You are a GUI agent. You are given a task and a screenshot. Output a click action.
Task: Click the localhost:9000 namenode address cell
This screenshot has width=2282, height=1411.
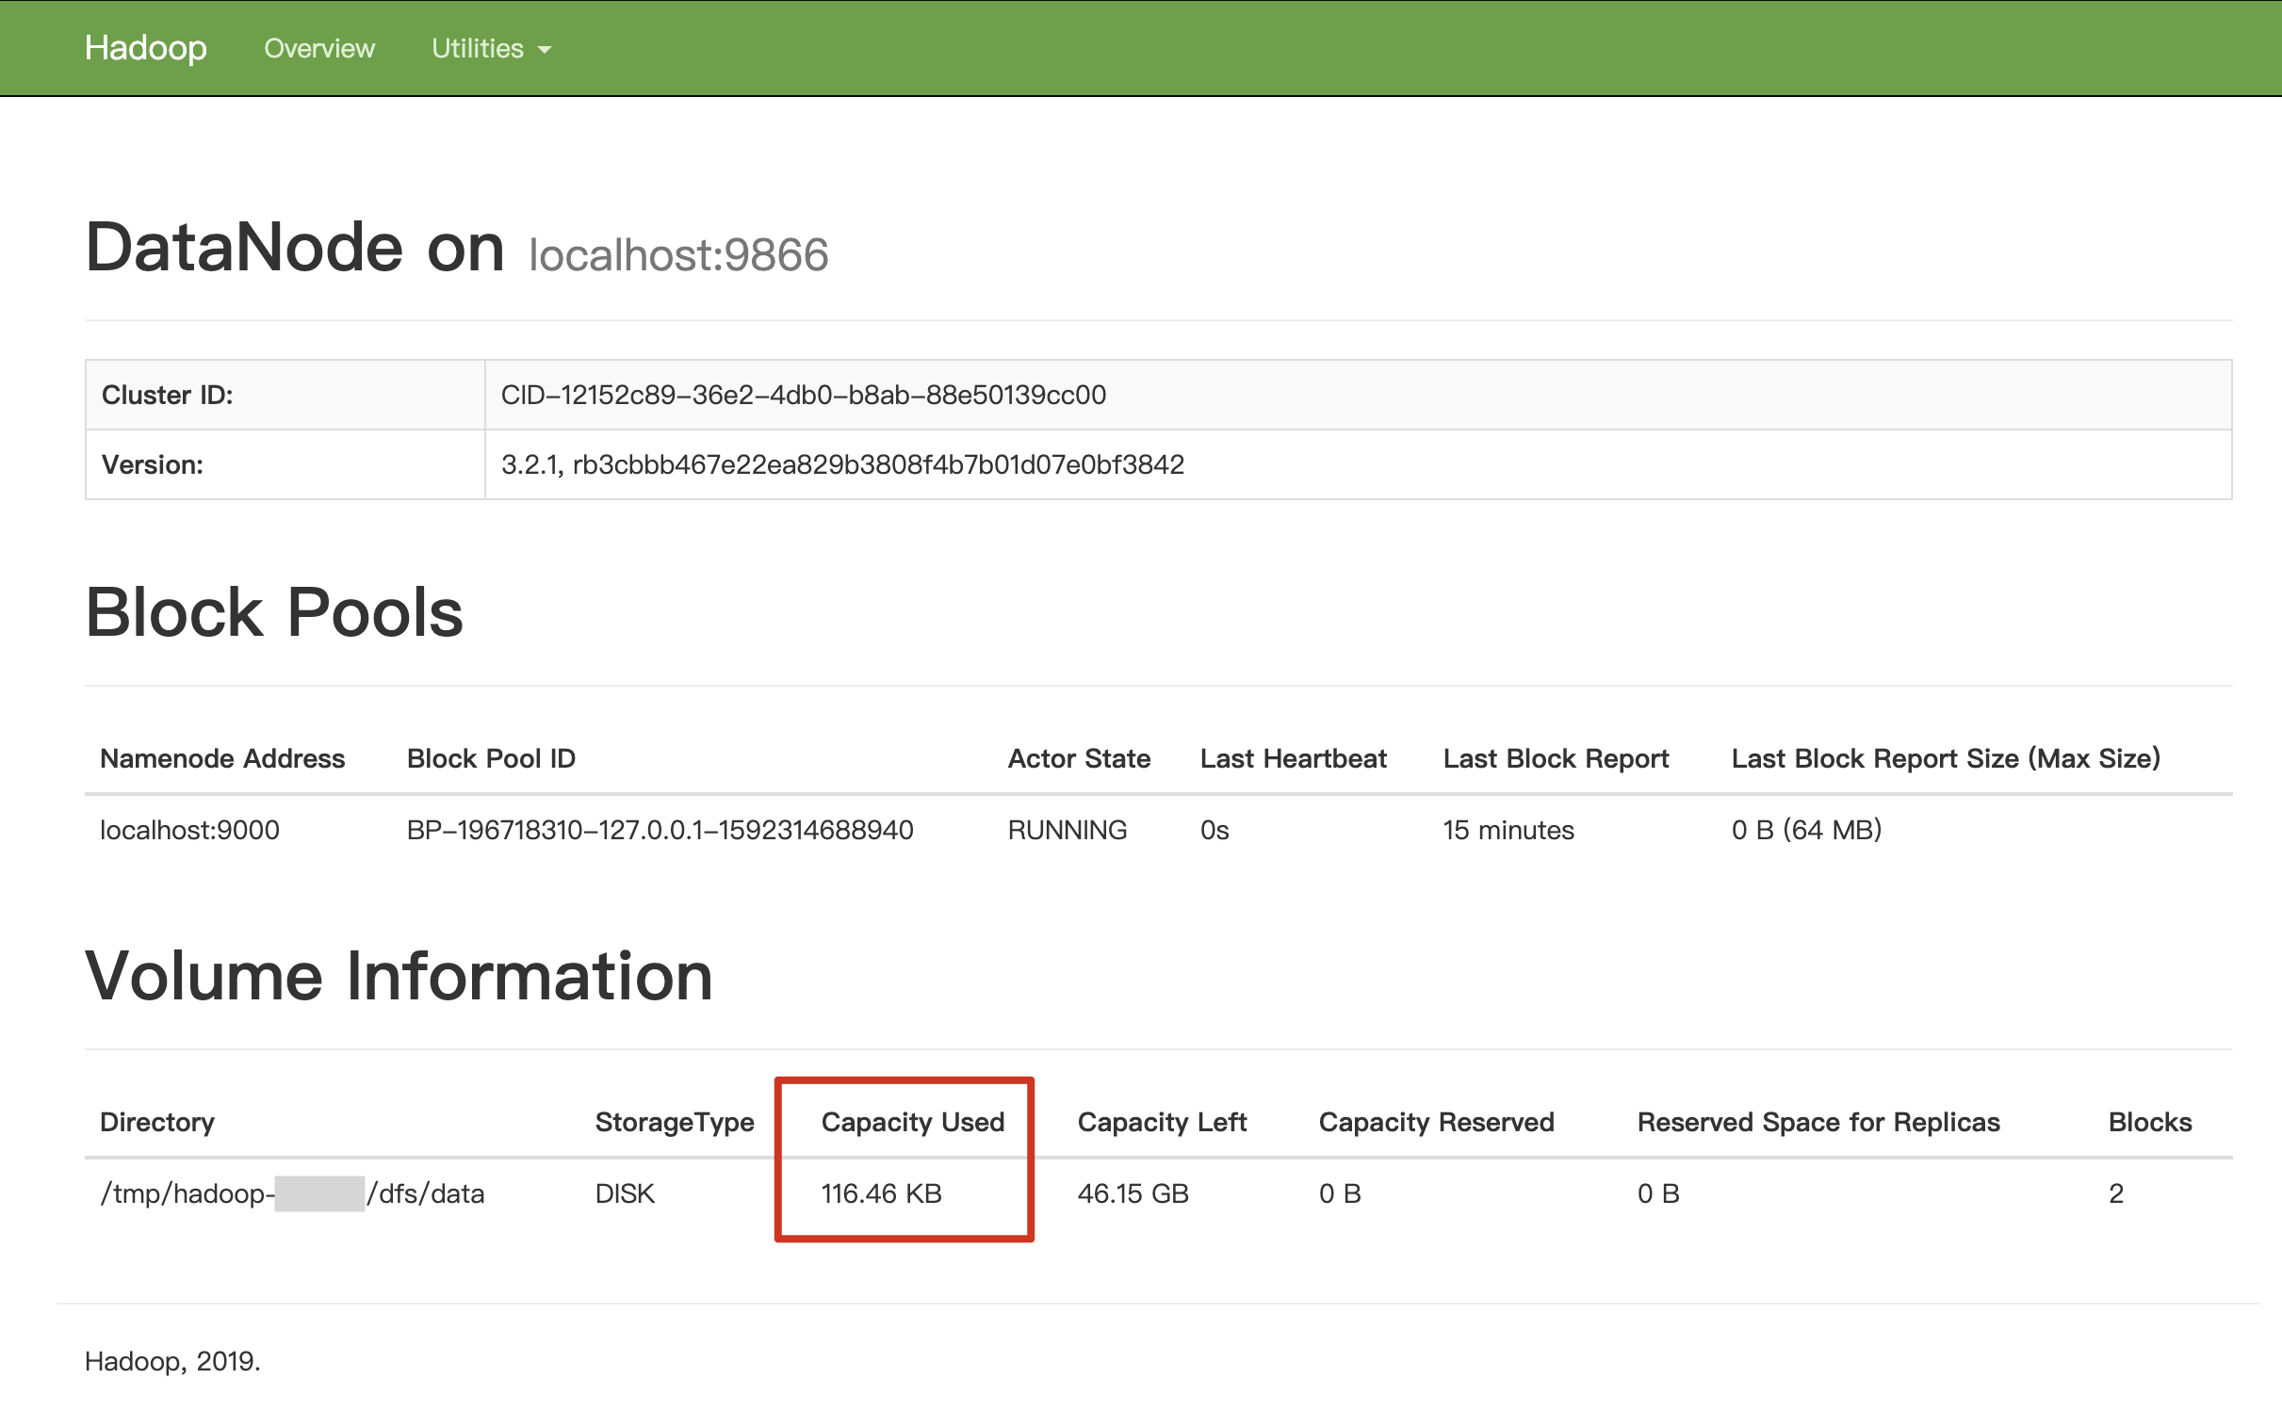[189, 830]
